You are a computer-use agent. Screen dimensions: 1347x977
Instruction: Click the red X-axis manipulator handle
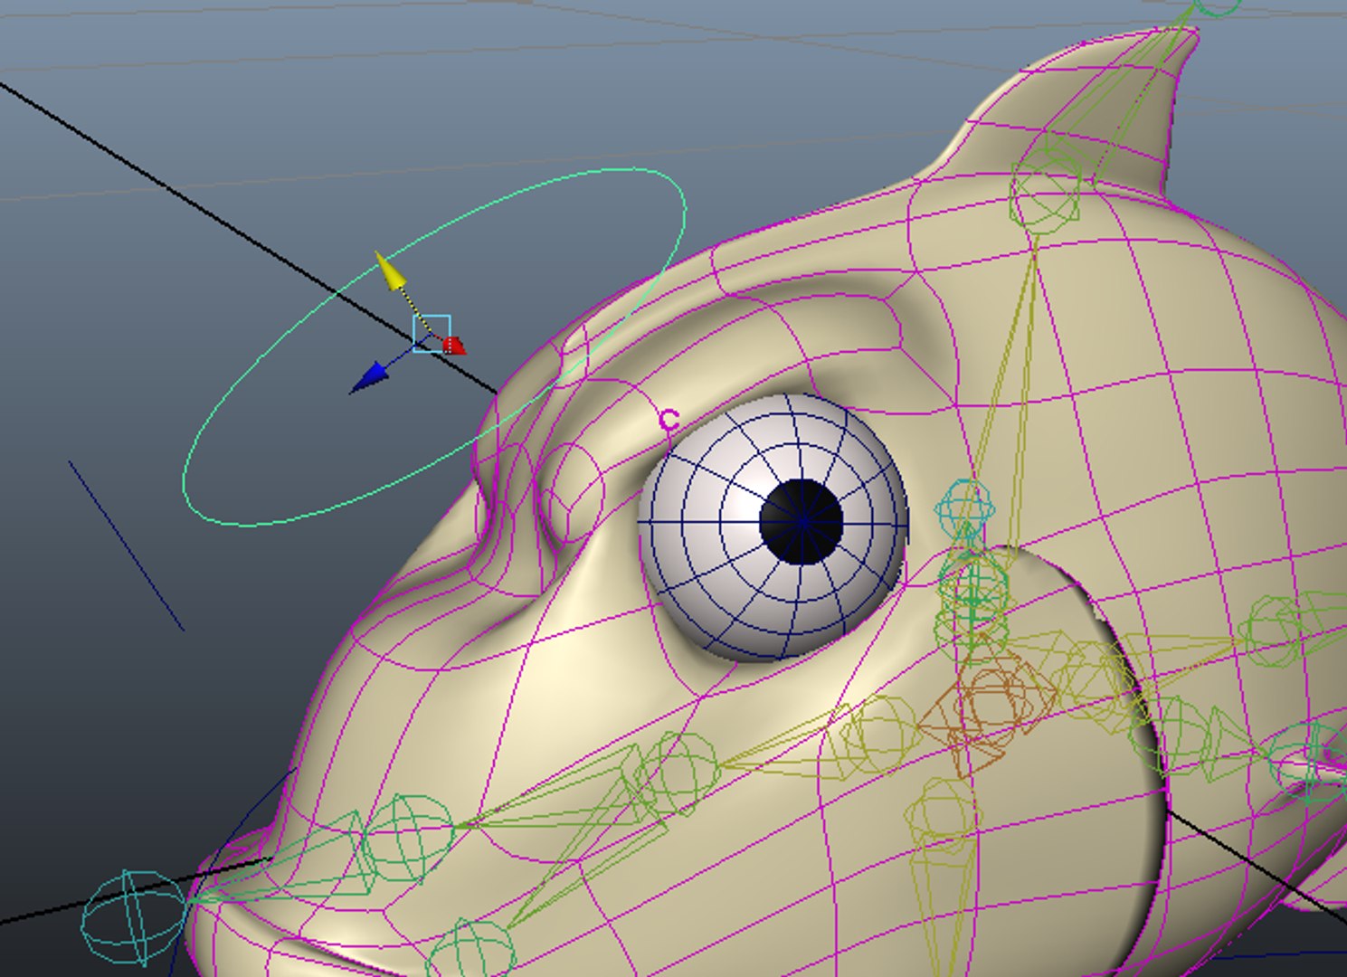[x=454, y=346]
